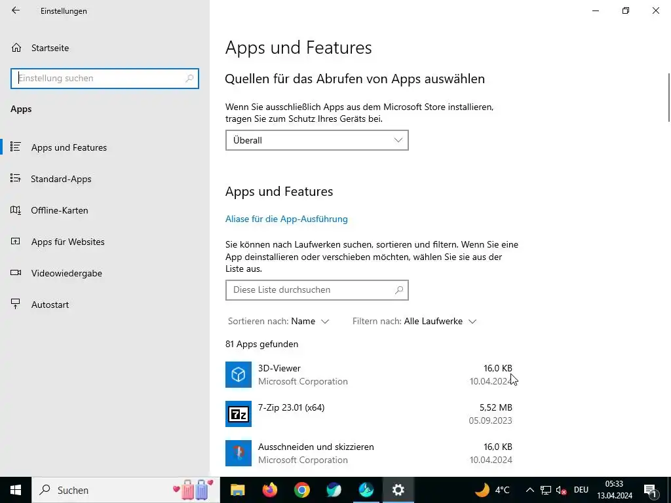
Task: Click the Apps und Features sidebar icon
Action: tap(16, 147)
